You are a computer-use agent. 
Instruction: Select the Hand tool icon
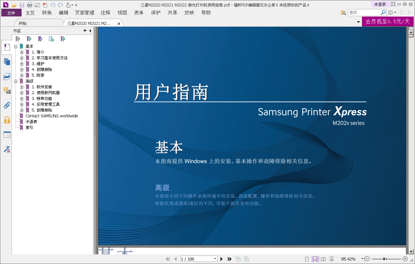pos(68,5)
